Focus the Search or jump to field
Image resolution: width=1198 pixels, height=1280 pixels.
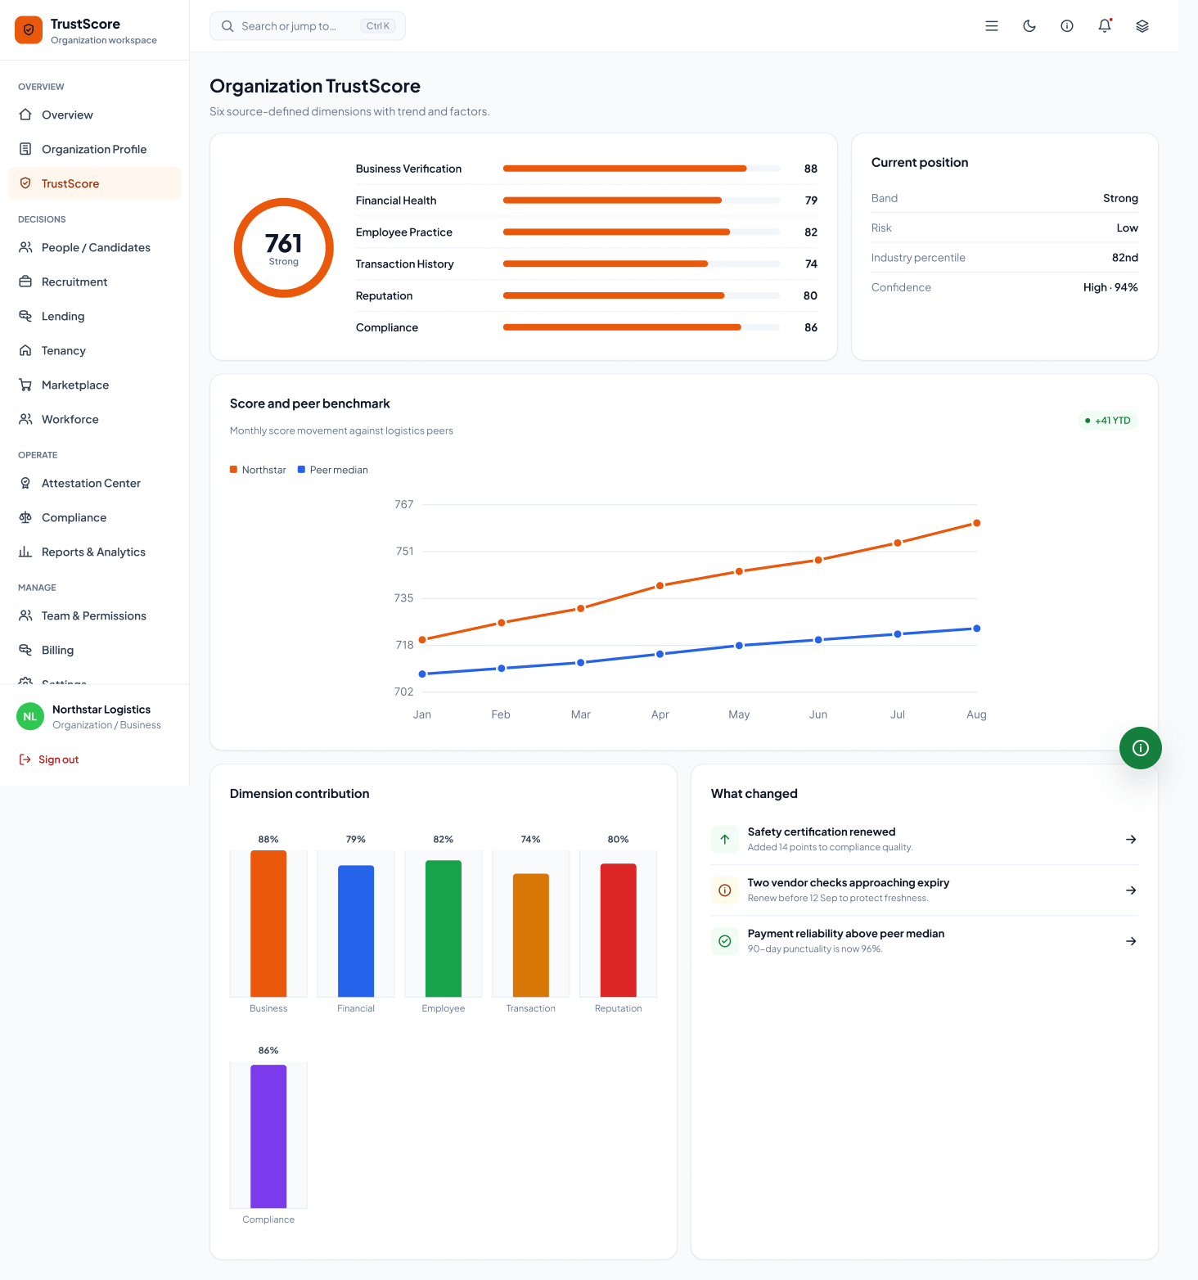(x=308, y=26)
